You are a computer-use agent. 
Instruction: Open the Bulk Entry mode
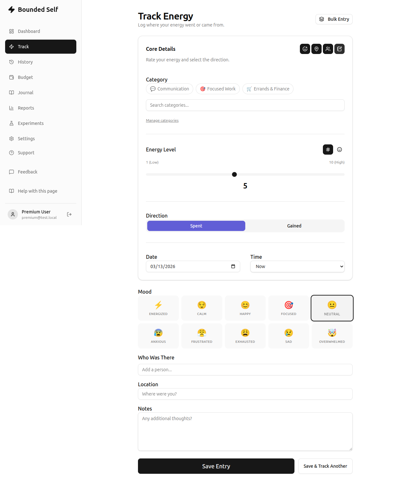click(x=334, y=19)
